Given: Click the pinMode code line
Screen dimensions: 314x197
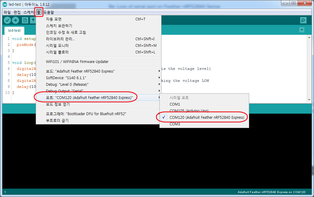Looking at the screenshot, I should tap(26, 45).
